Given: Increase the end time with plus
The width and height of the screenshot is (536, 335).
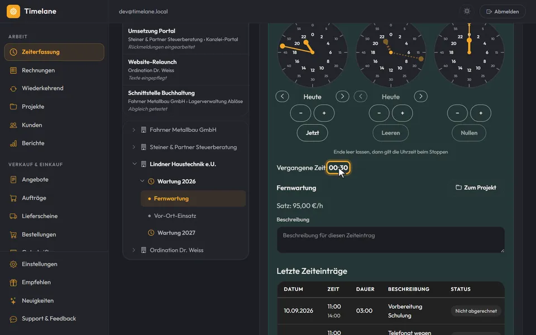Looking at the screenshot, I should 403,113.
